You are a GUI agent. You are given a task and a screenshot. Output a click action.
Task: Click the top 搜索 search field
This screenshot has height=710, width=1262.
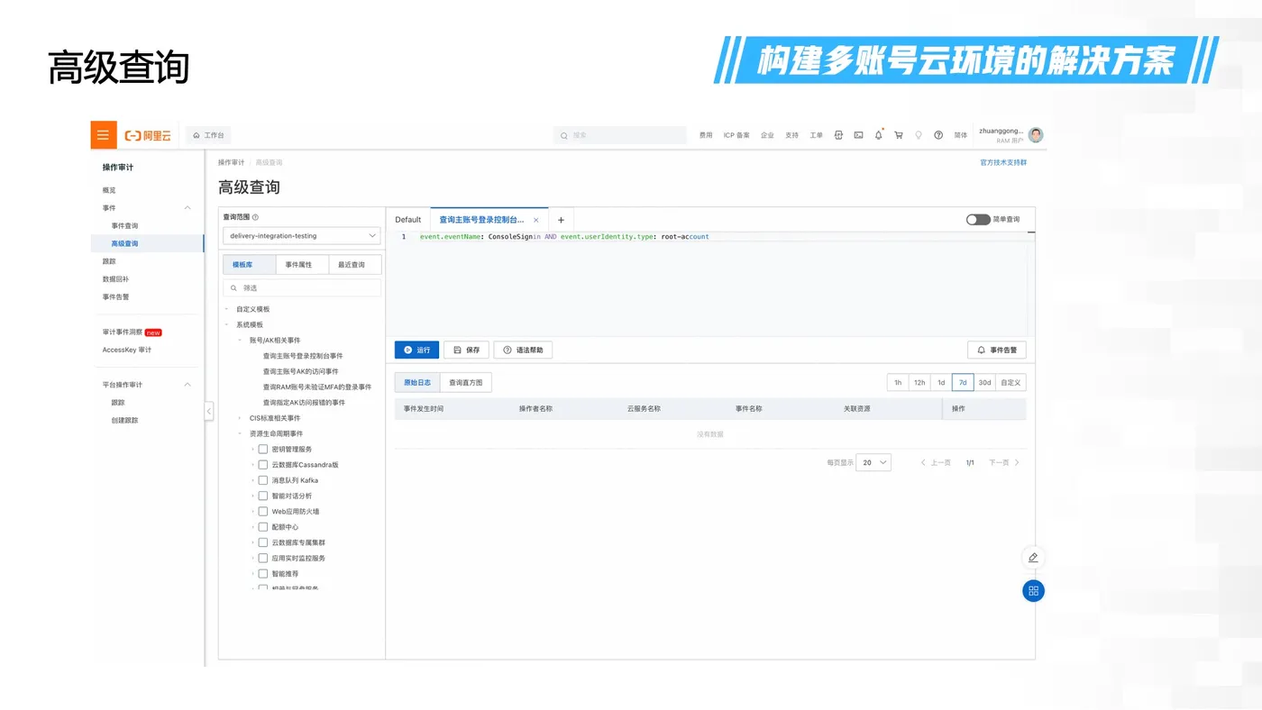coord(620,135)
